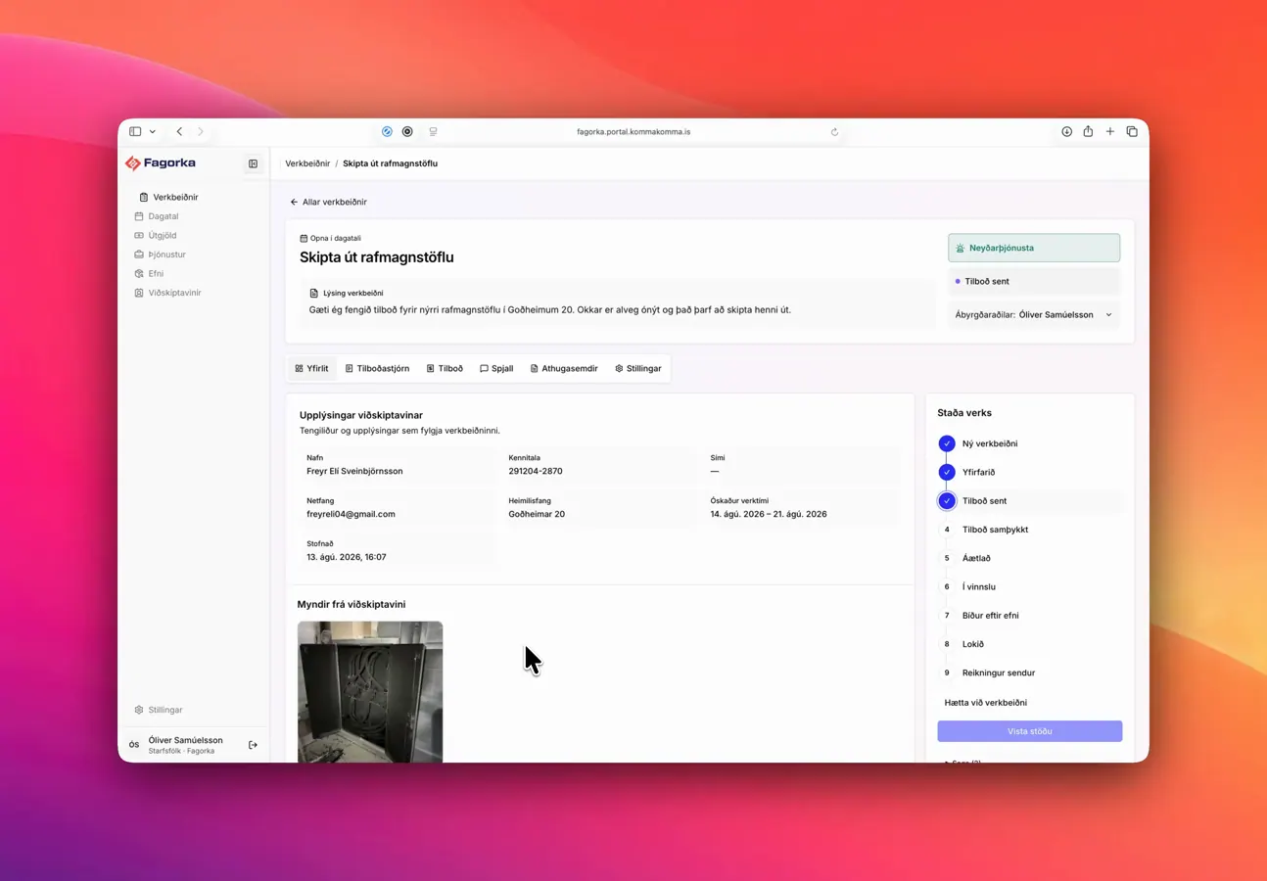Select step 5 Áætlað

pos(1029,558)
